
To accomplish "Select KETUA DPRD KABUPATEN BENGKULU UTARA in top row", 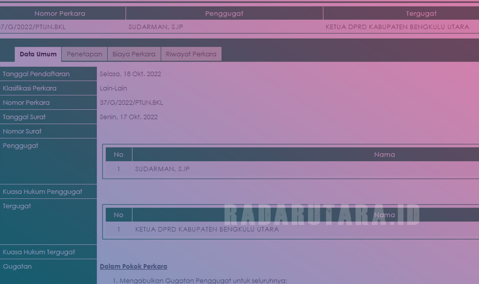I will pyautogui.click(x=397, y=27).
